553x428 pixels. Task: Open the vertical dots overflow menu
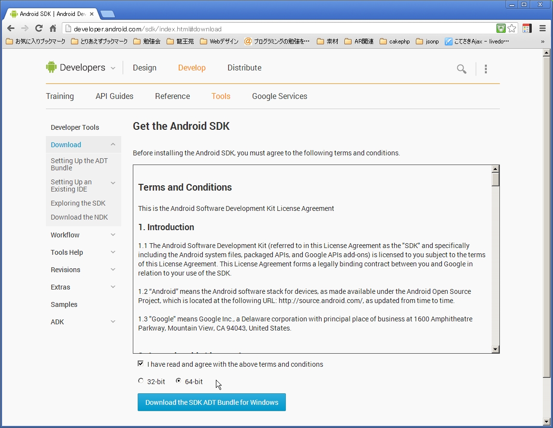click(x=486, y=69)
